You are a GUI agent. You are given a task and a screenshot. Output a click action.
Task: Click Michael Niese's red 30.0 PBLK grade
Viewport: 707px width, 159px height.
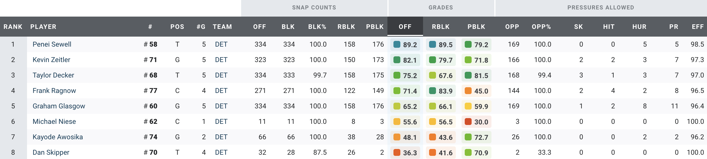coord(476,122)
